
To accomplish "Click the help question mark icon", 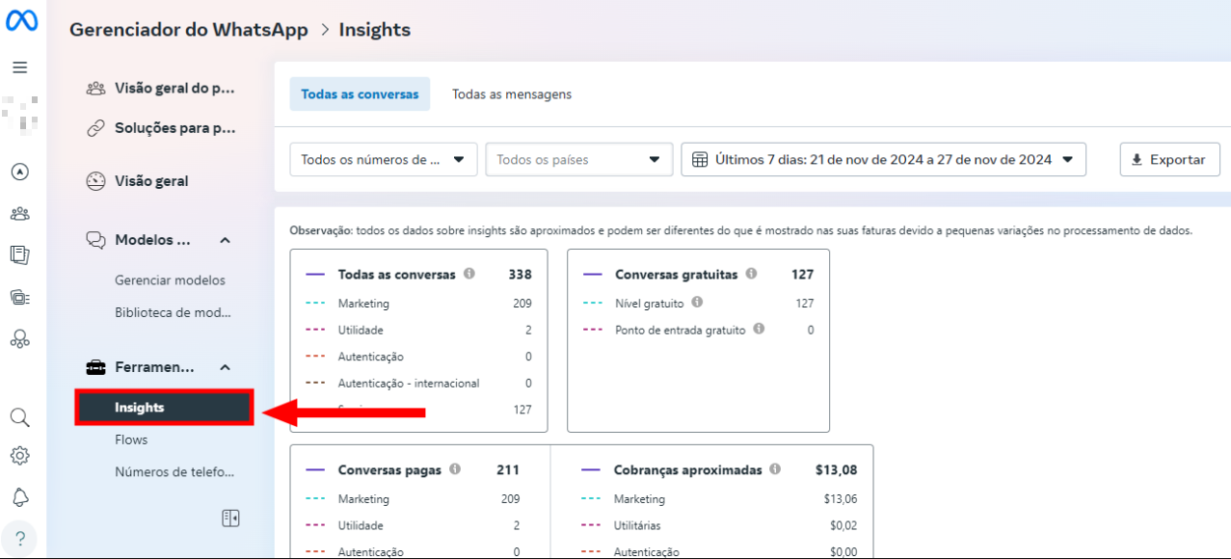I will (19, 538).
